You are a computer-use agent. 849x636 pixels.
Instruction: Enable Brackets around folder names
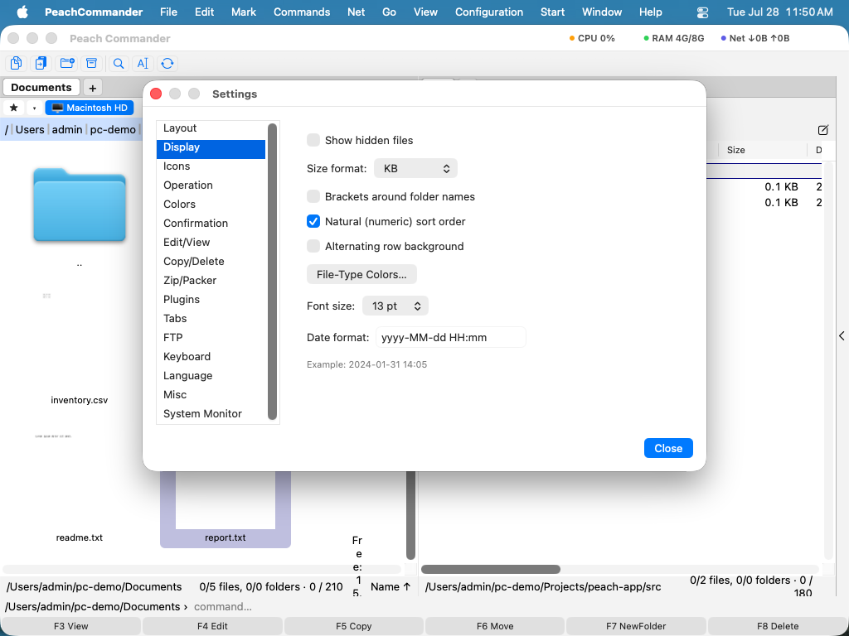313,196
